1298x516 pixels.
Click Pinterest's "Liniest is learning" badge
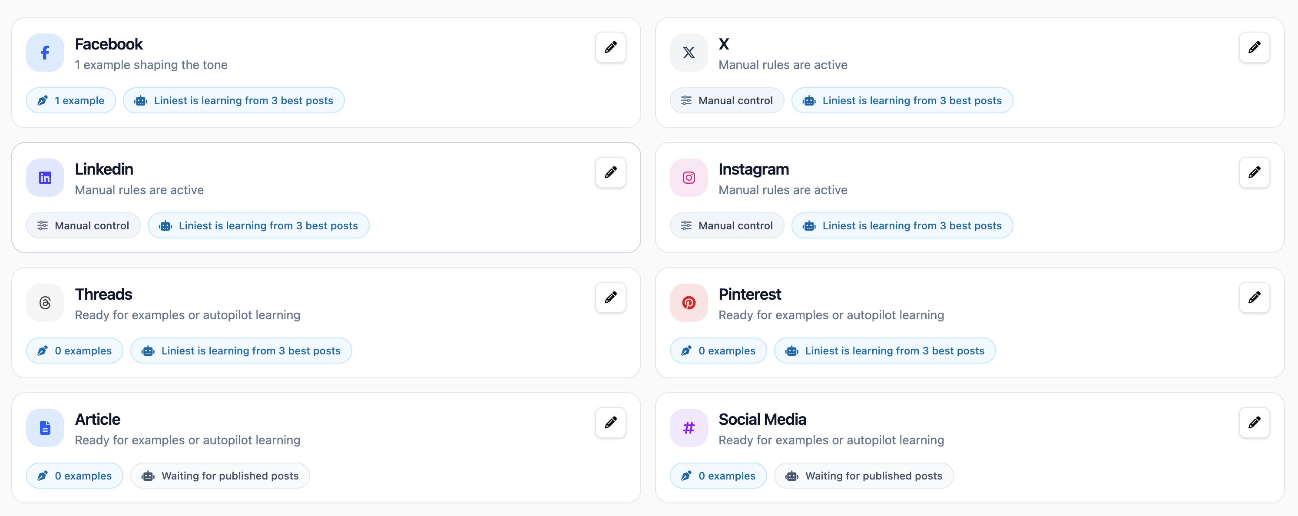click(885, 351)
